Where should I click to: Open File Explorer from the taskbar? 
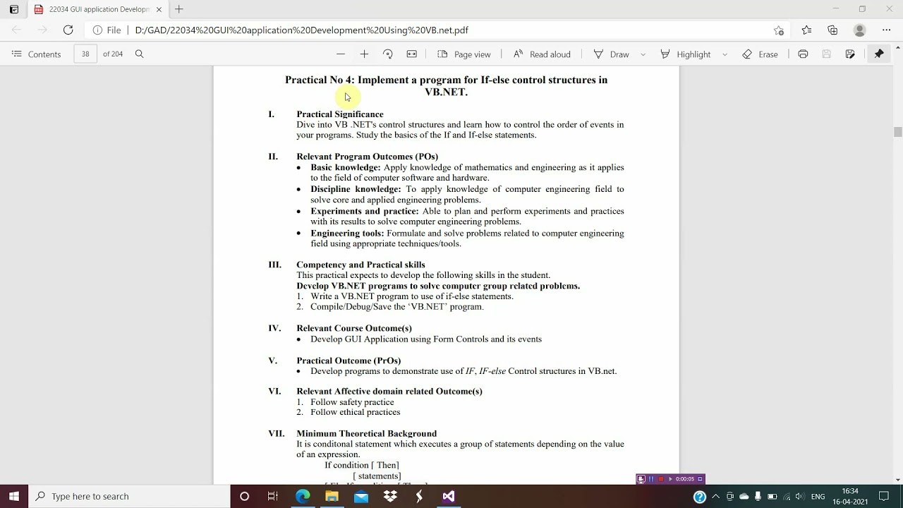click(x=332, y=496)
